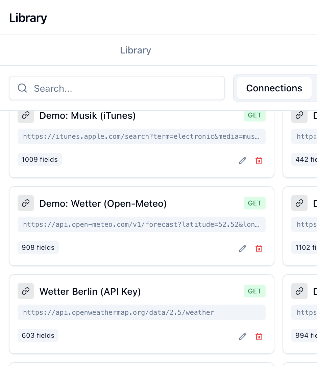
Task: Select the 1009 fields badge
Action: [40, 159]
